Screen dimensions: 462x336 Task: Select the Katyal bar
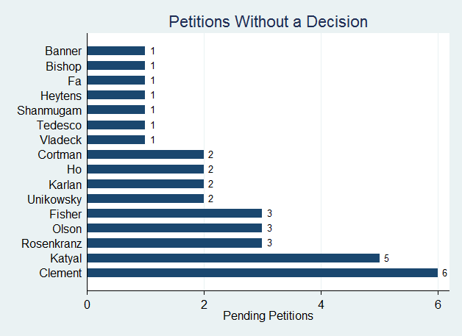(x=233, y=258)
